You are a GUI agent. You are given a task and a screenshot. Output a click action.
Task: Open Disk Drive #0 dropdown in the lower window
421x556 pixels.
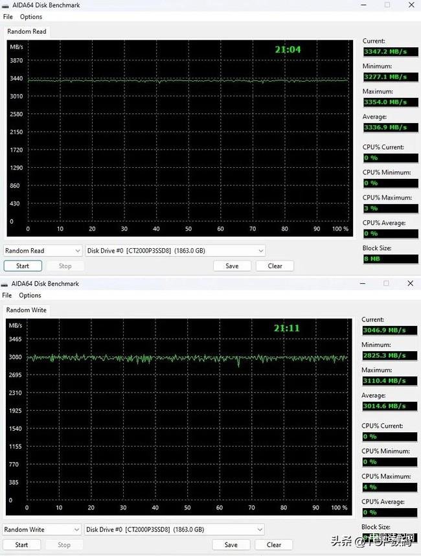175,529
